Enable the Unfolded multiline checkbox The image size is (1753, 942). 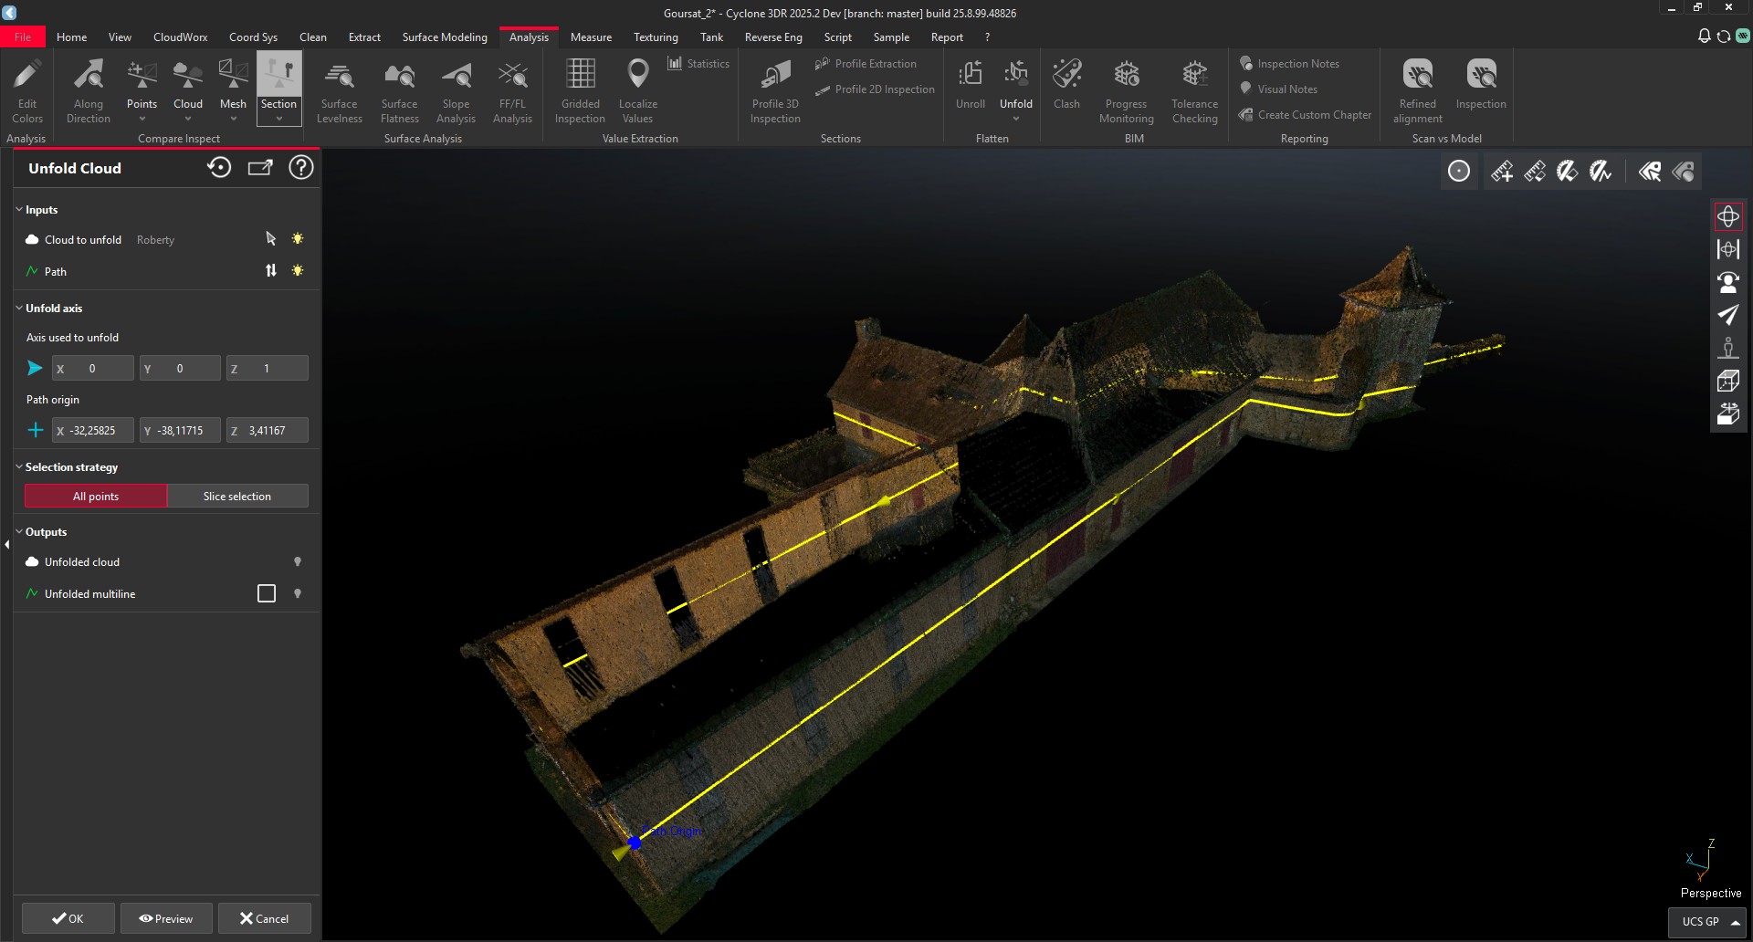tap(267, 593)
